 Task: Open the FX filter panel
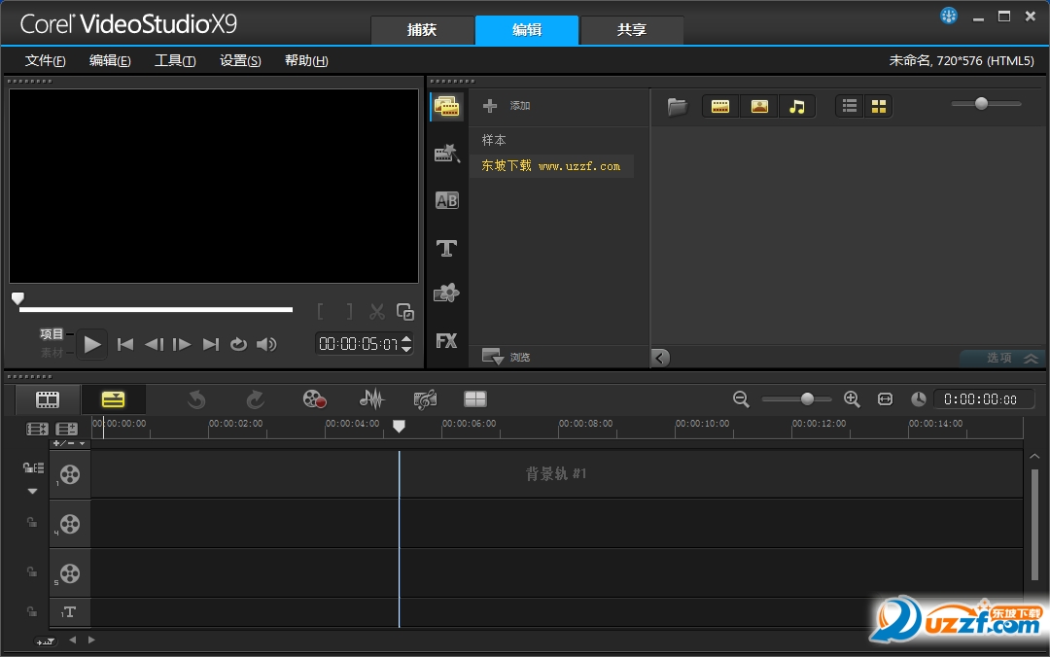tap(446, 341)
